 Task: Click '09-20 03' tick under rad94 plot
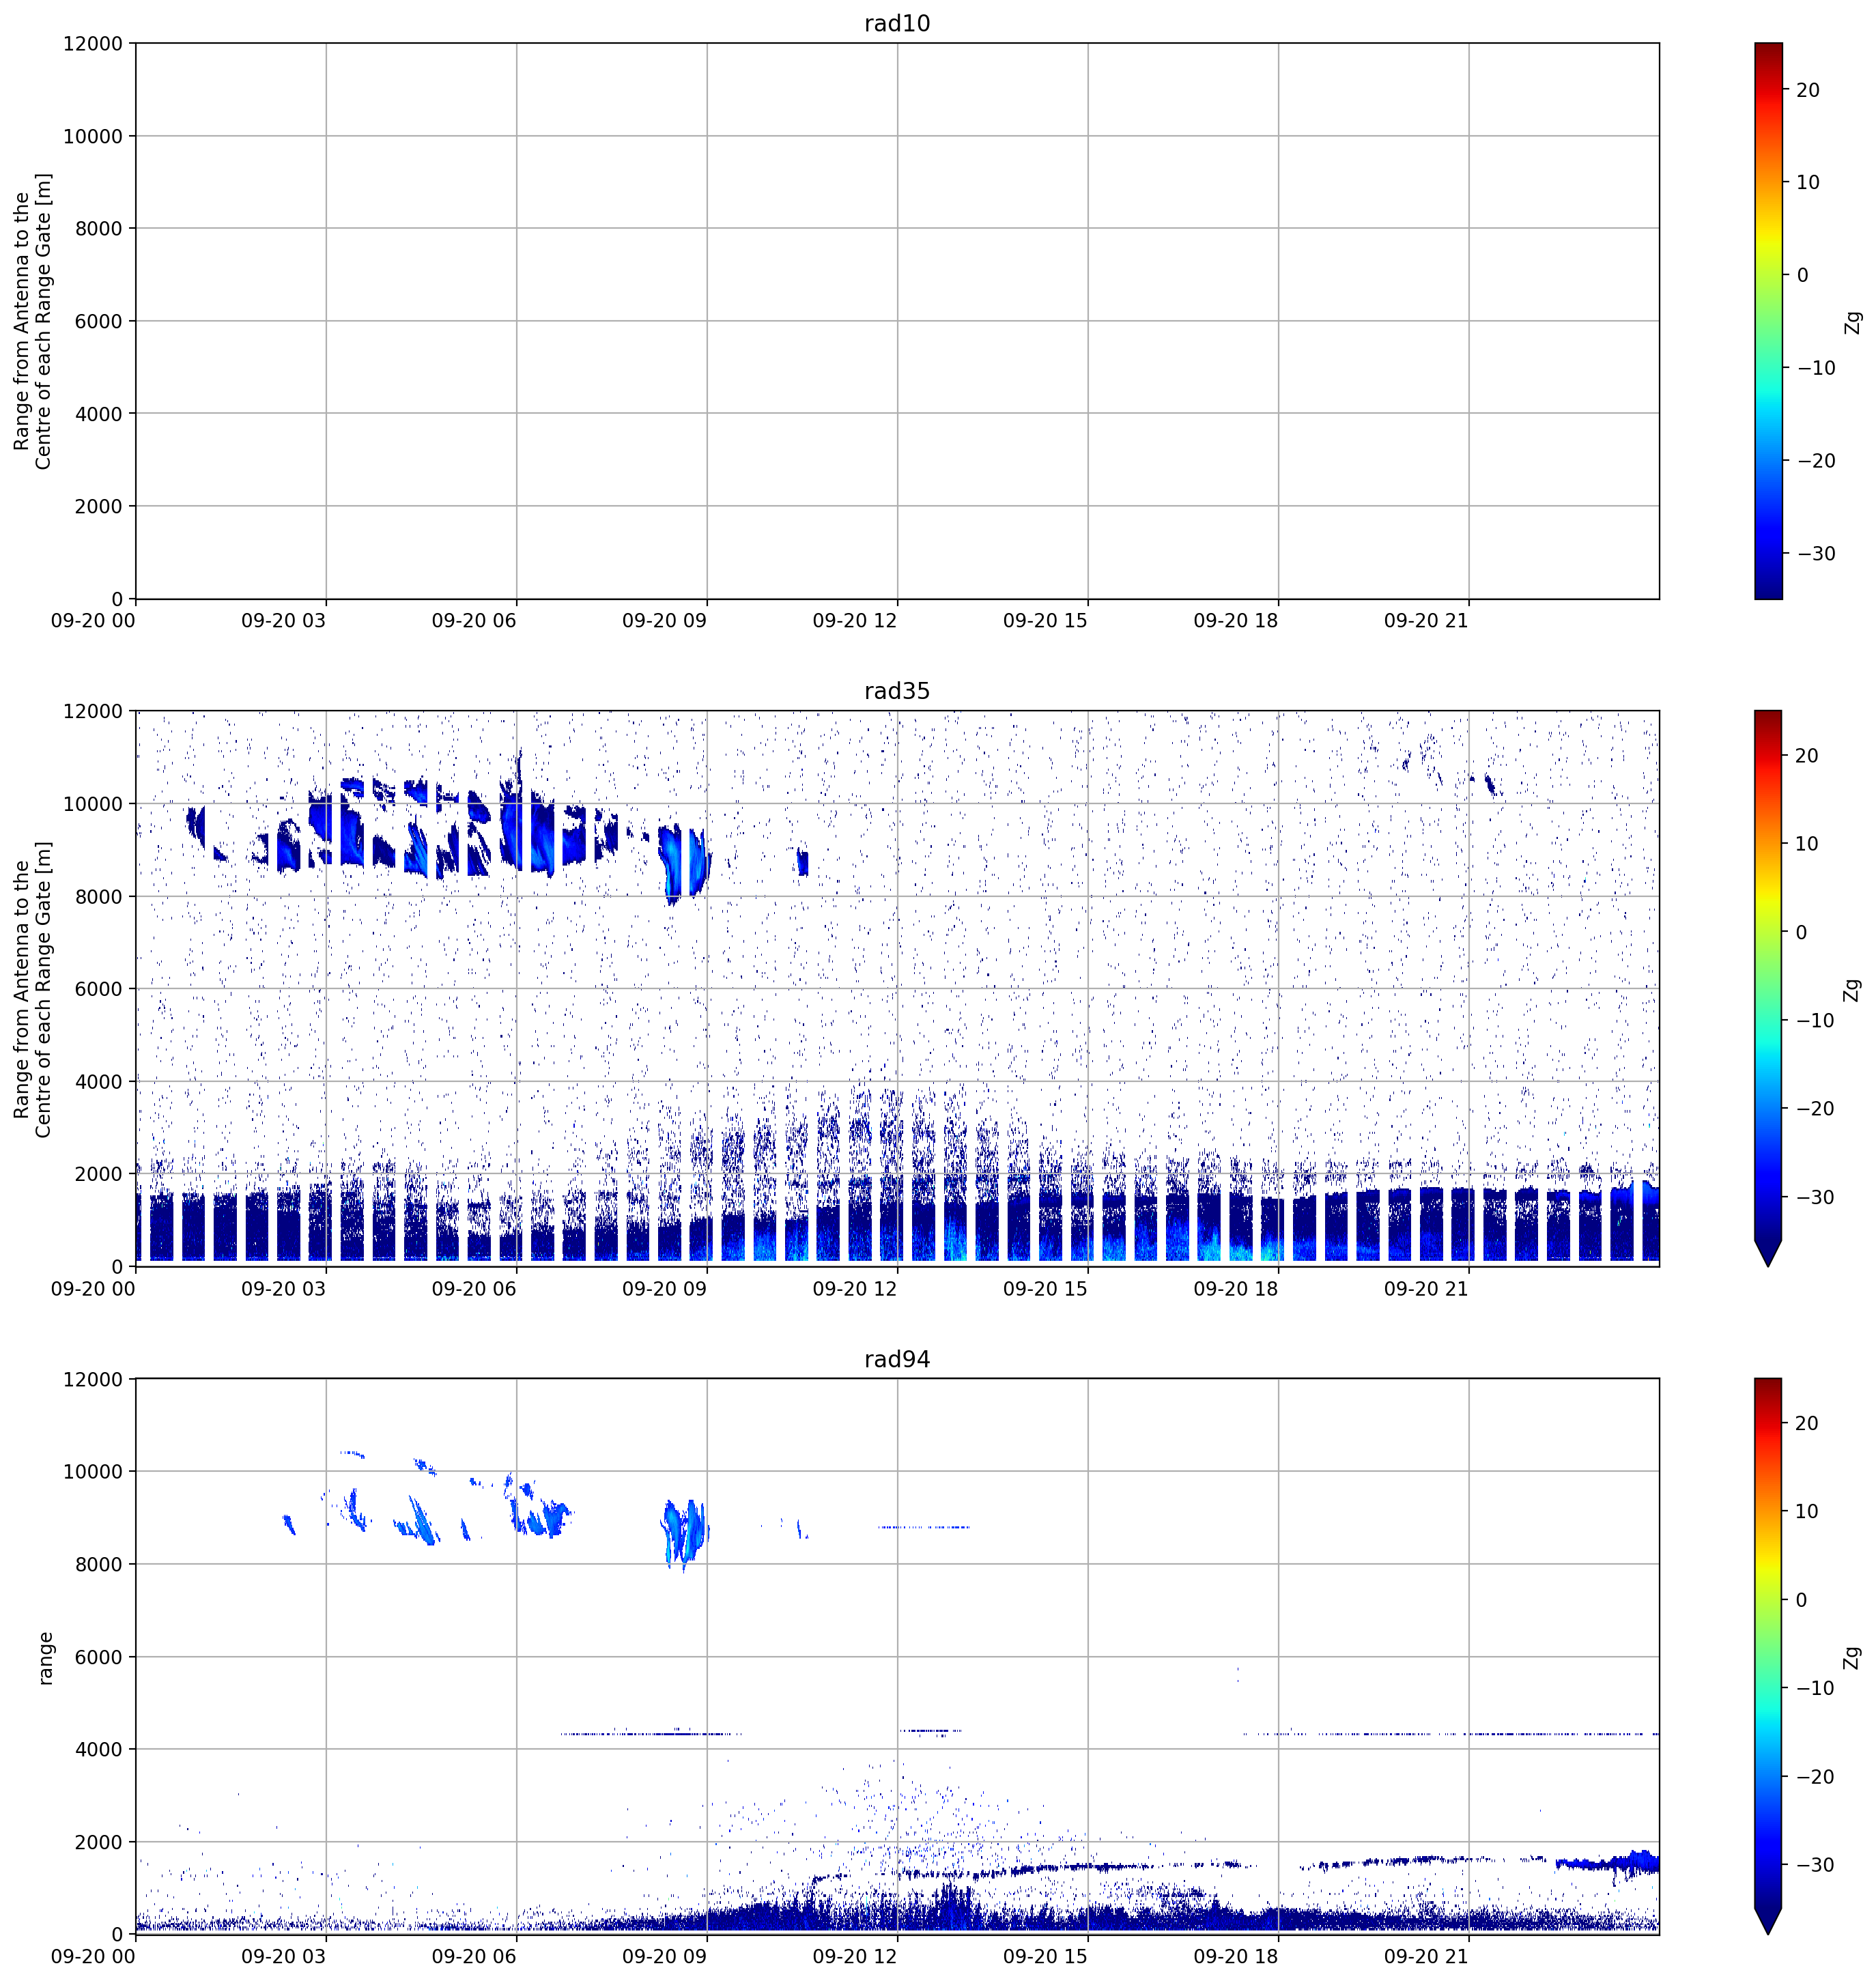point(284,1956)
